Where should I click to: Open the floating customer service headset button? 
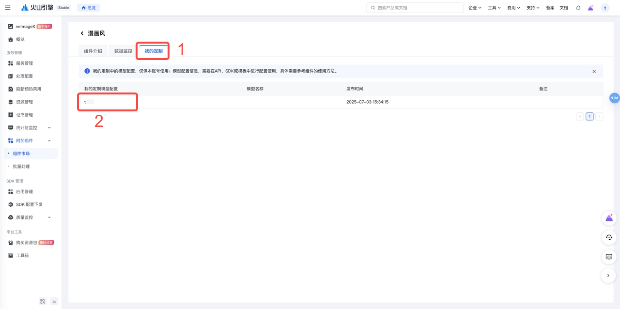tap(609, 237)
